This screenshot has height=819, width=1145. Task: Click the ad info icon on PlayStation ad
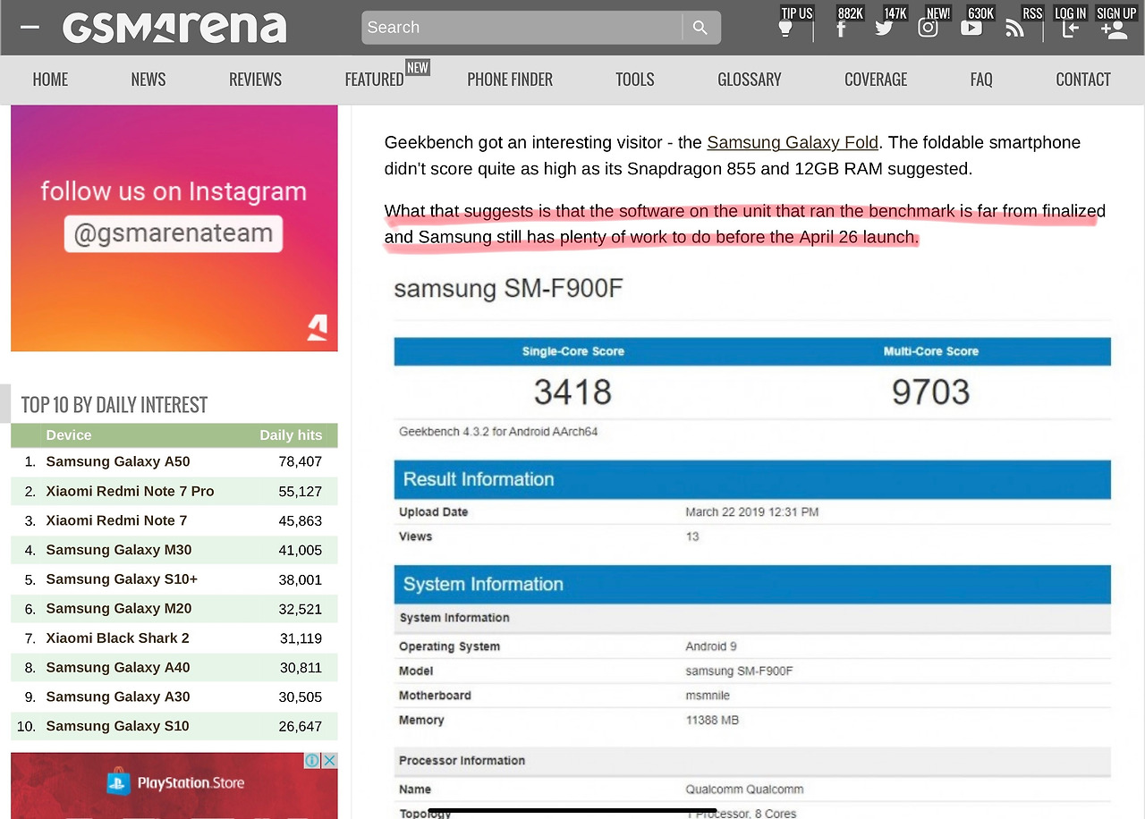pyautogui.click(x=312, y=761)
